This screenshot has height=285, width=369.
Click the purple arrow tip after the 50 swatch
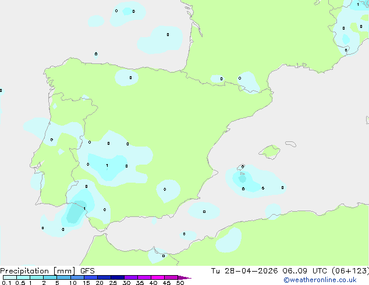tap(185, 277)
